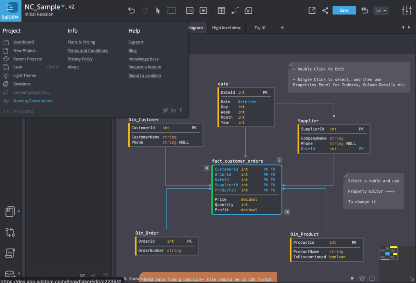Select the pointer selection tool
Viewport: 416px width, 283px height.
point(158,10)
